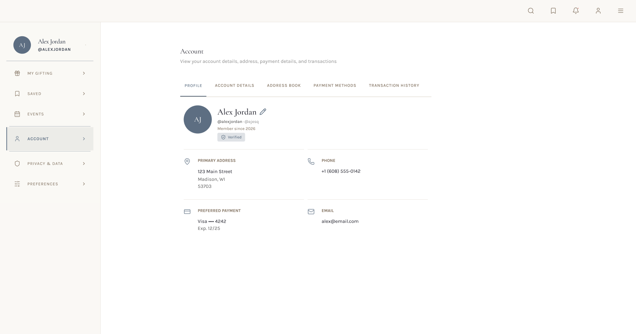
Task: Select Account in the sidebar
Action: click(x=50, y=139)
